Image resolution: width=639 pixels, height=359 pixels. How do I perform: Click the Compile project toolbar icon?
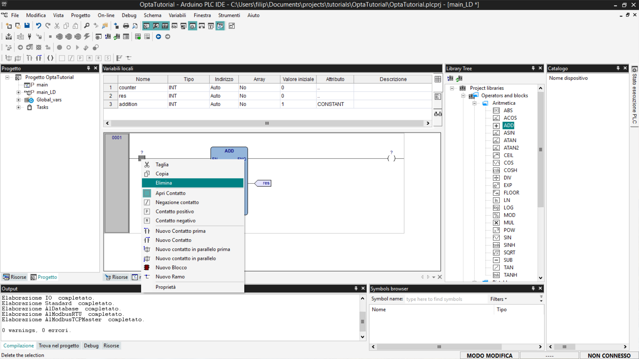click(9, 37)
